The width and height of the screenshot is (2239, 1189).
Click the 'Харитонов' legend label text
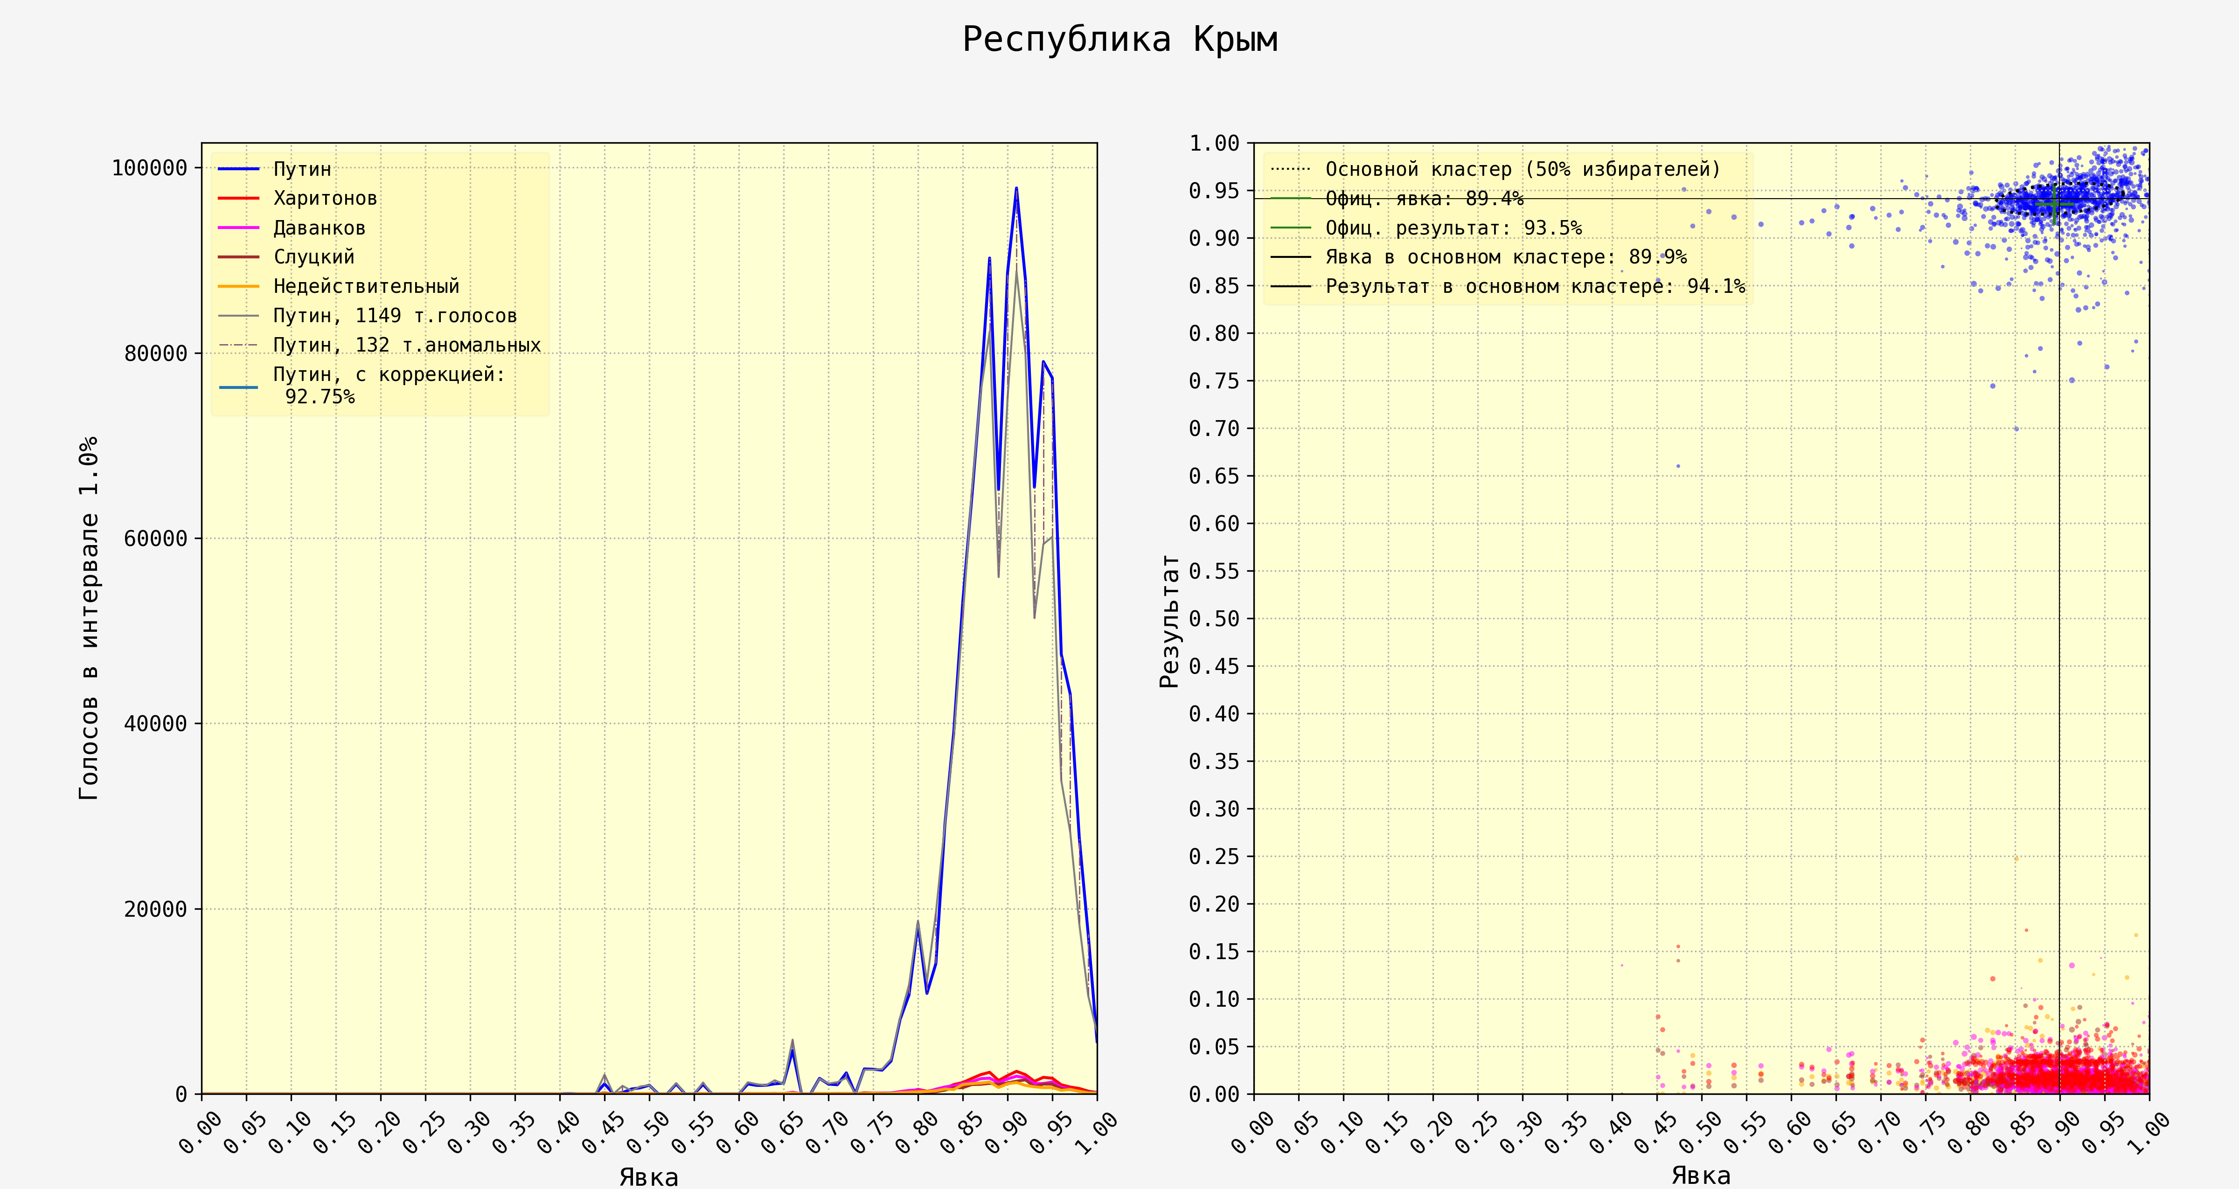tap(325, 198)
